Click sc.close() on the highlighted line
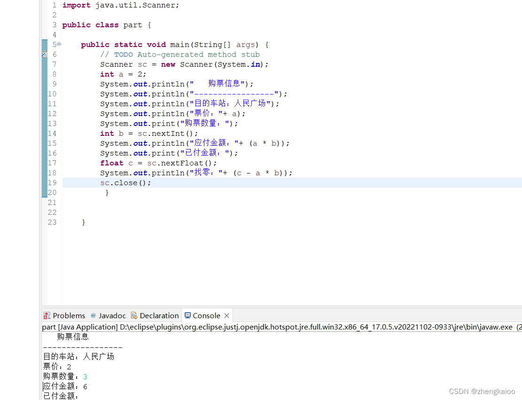Image resolution: width=522 pixels, height=400 pixels. tap(125, 182)
